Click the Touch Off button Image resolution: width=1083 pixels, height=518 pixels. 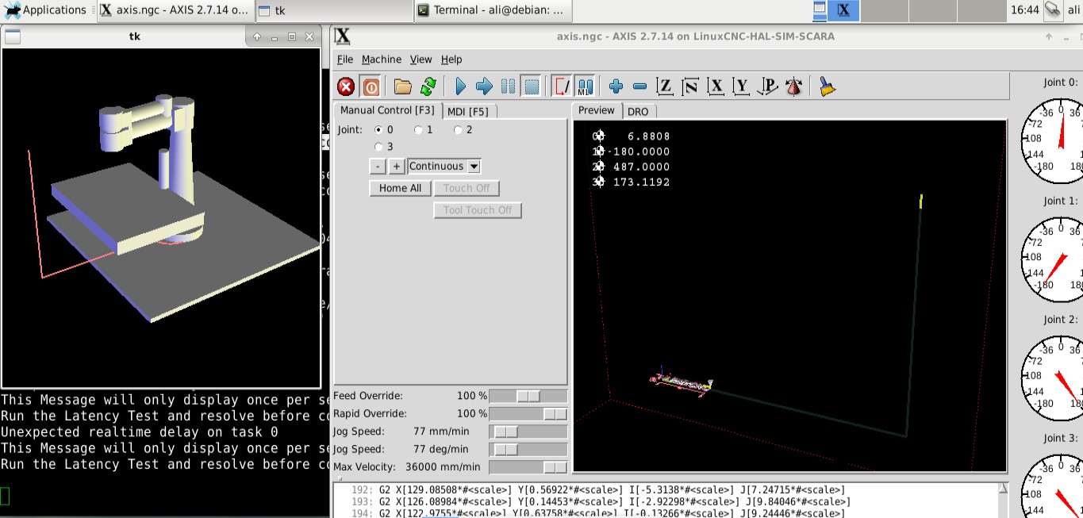tap(467, 188)
